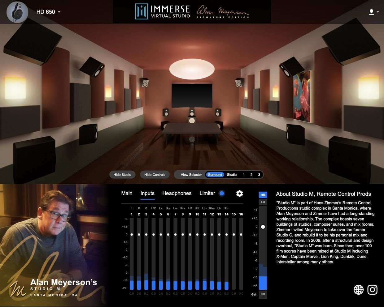Select RMS metering mode
Viewport: 384px width, 307px height.
coord(263,195)
